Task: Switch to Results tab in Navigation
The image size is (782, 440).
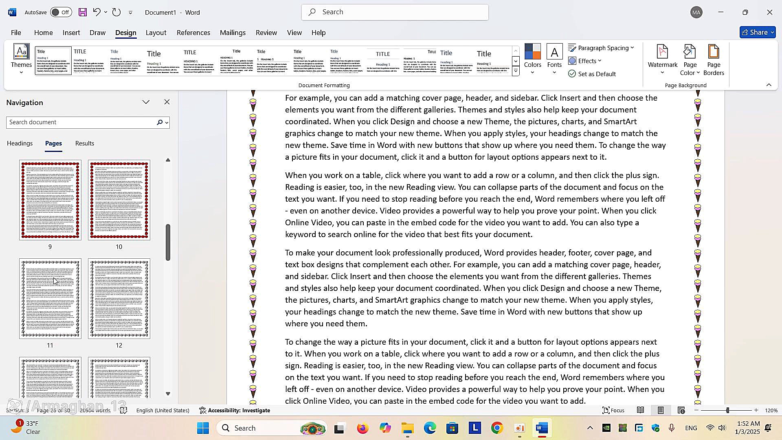Action: tap(85, 143)
